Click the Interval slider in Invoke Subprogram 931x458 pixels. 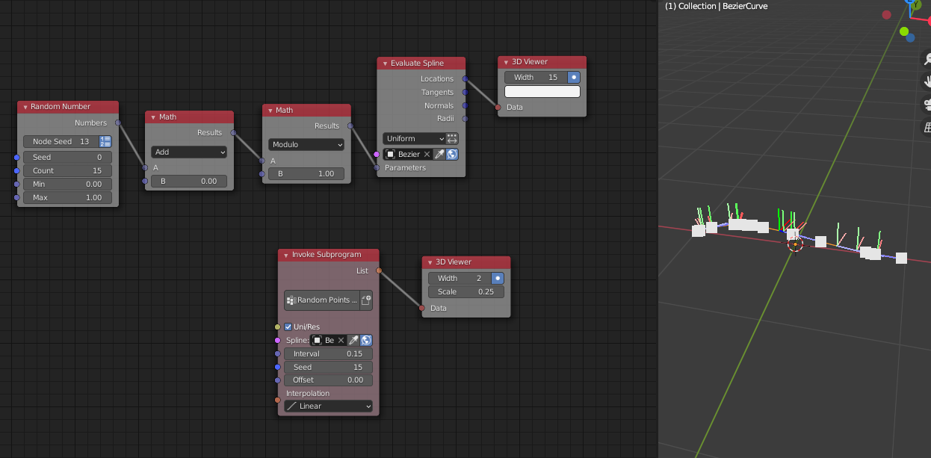tap(328, 353)
